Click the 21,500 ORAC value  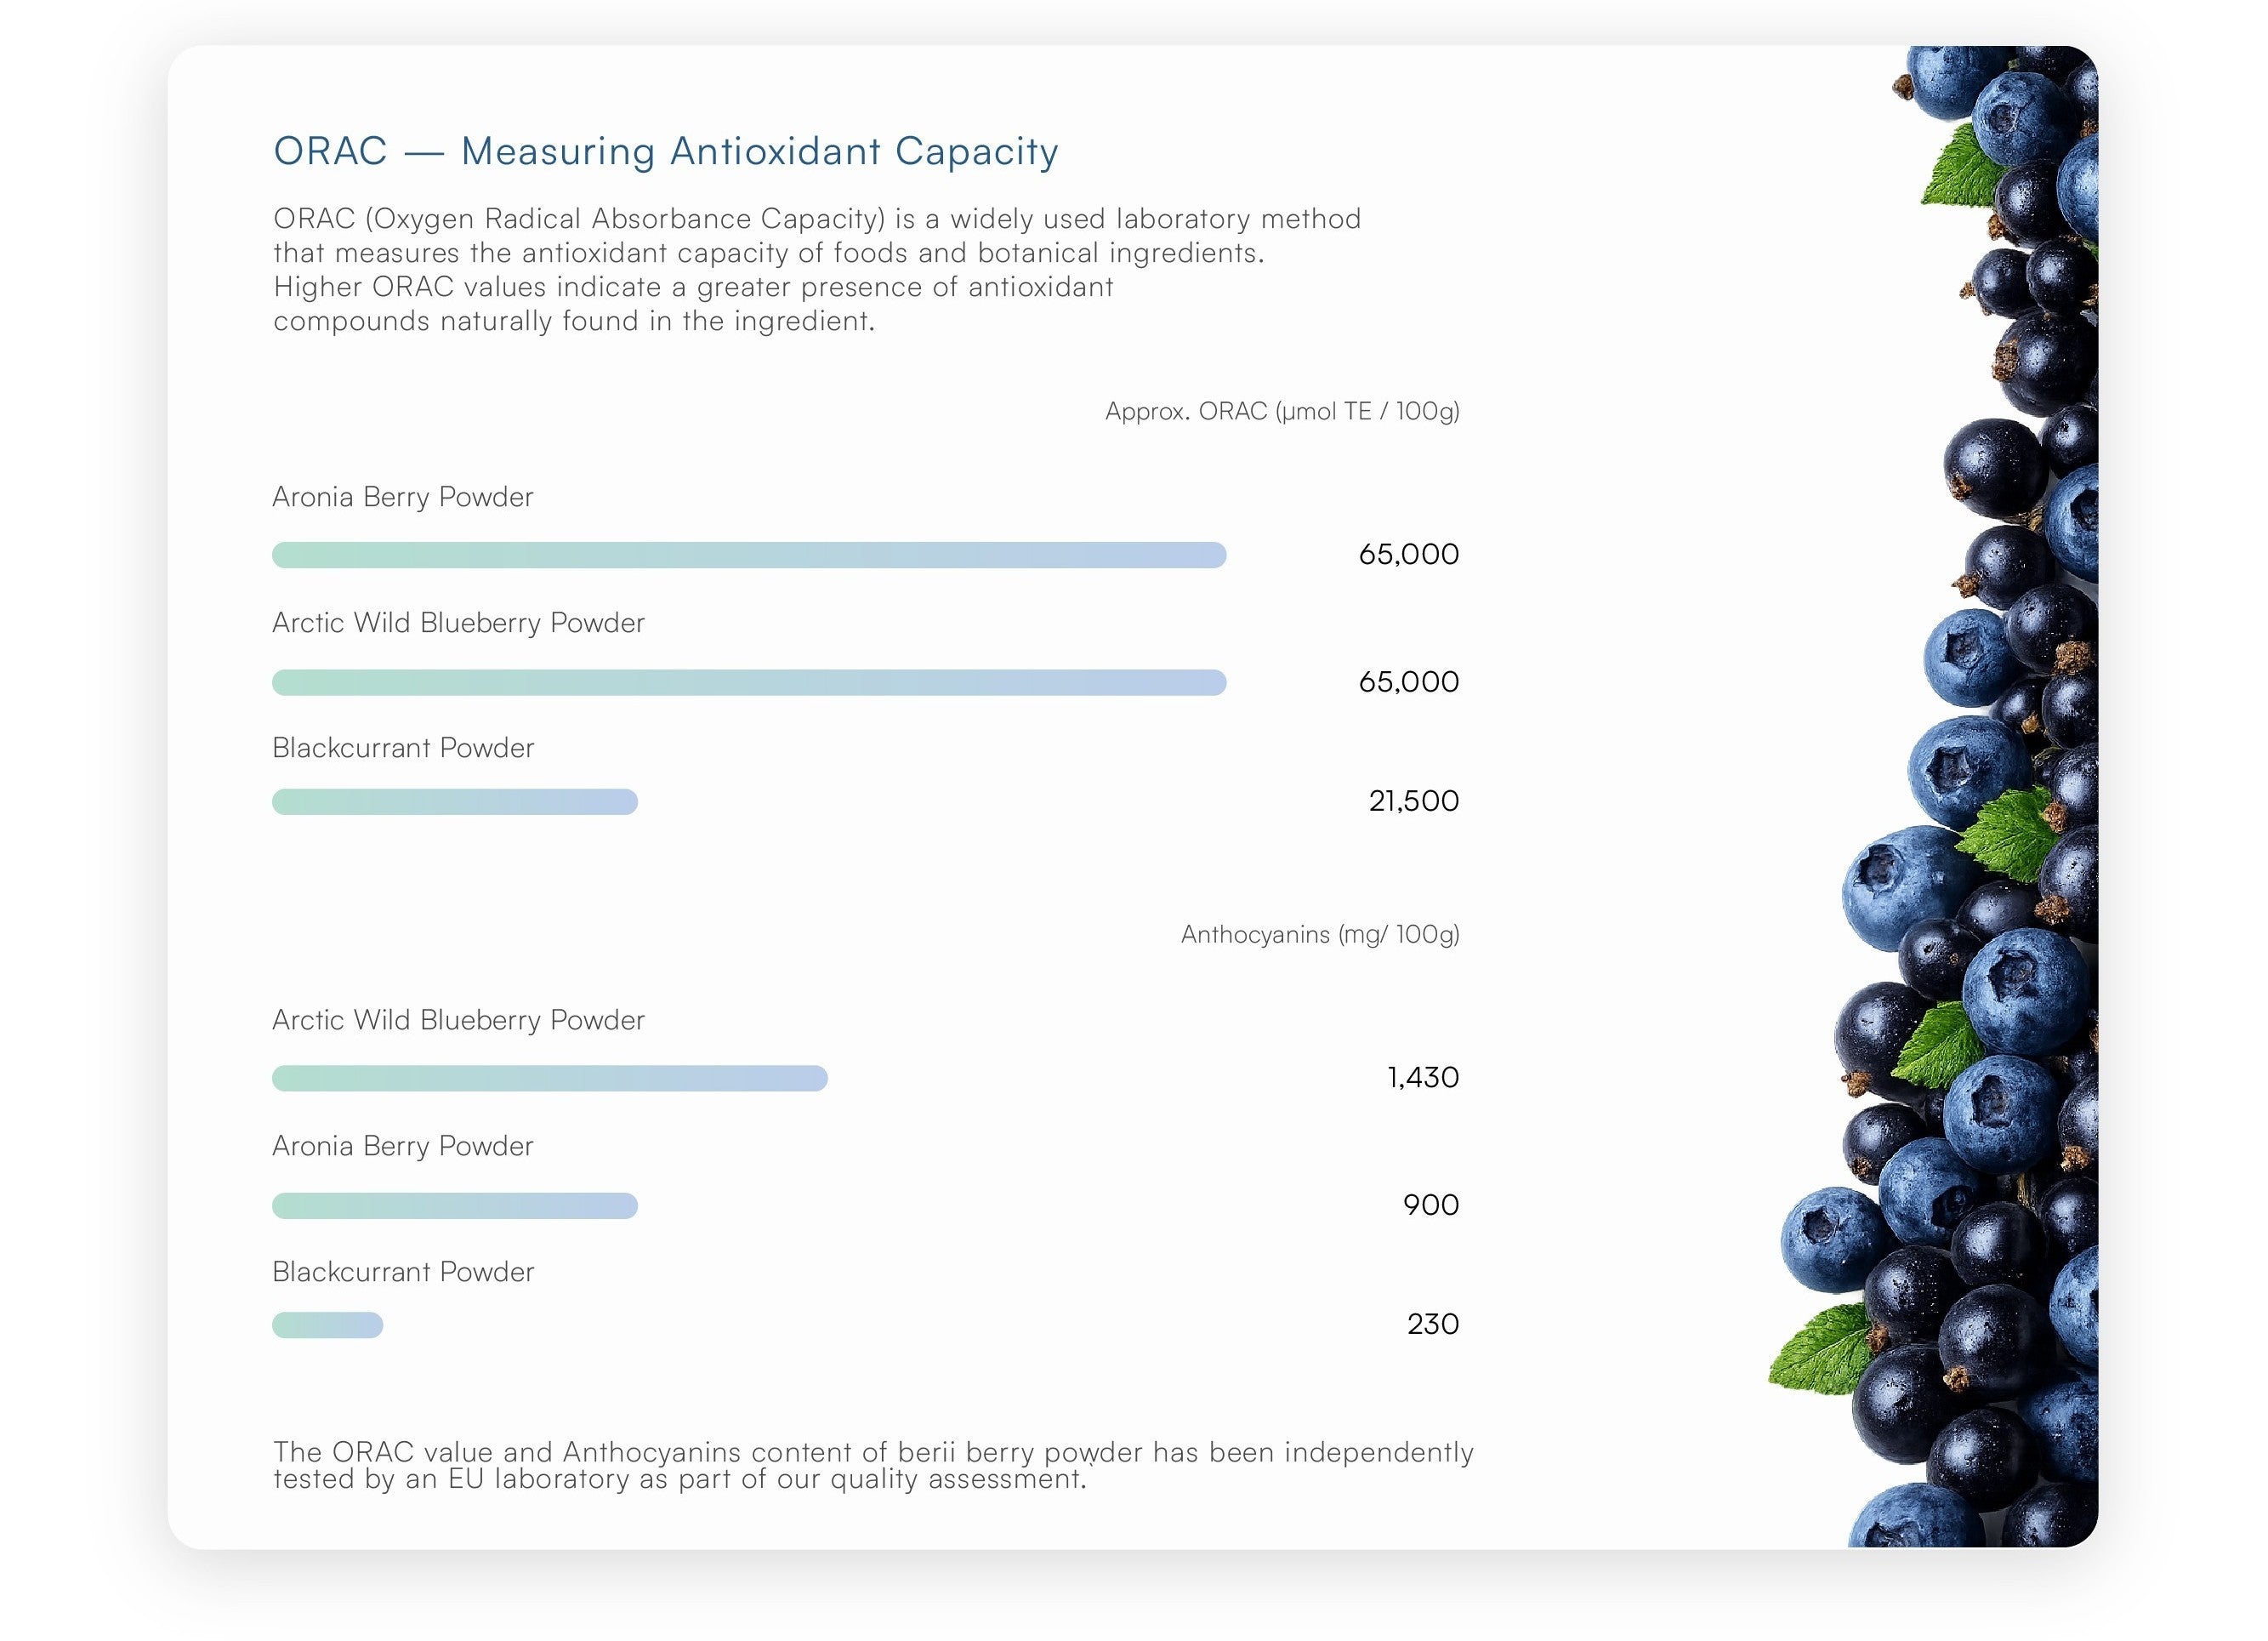(1413, 801)
